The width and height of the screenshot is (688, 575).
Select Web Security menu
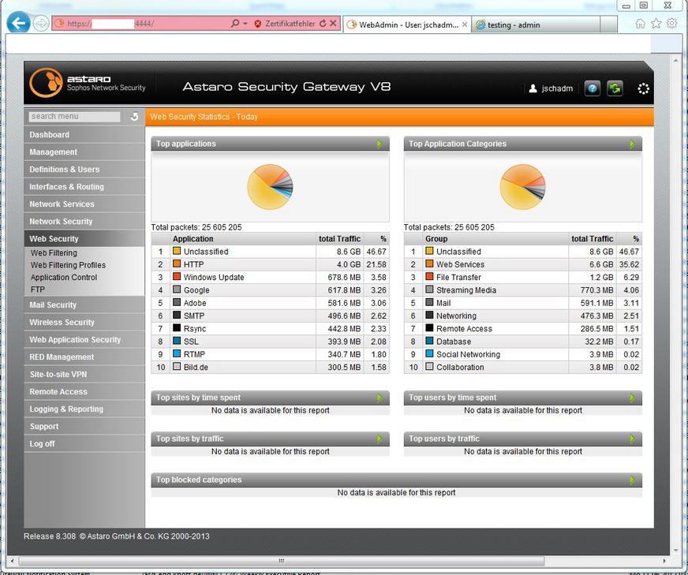(84, 238)
